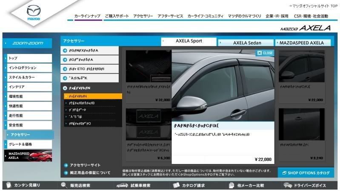Image resolution: width=340 pixels, height=192 pixels.
Task: Select the fourth subcategory in expanded list
Action: 93,117
